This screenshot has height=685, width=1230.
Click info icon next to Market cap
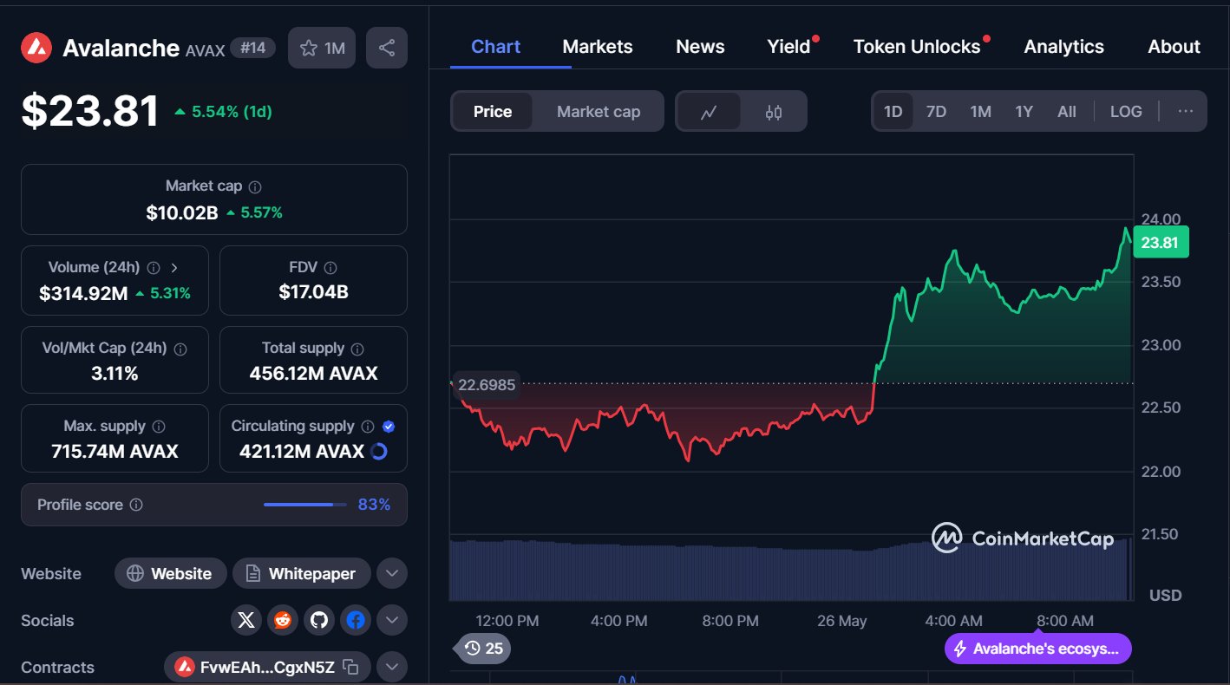click(x=255, y=186)
